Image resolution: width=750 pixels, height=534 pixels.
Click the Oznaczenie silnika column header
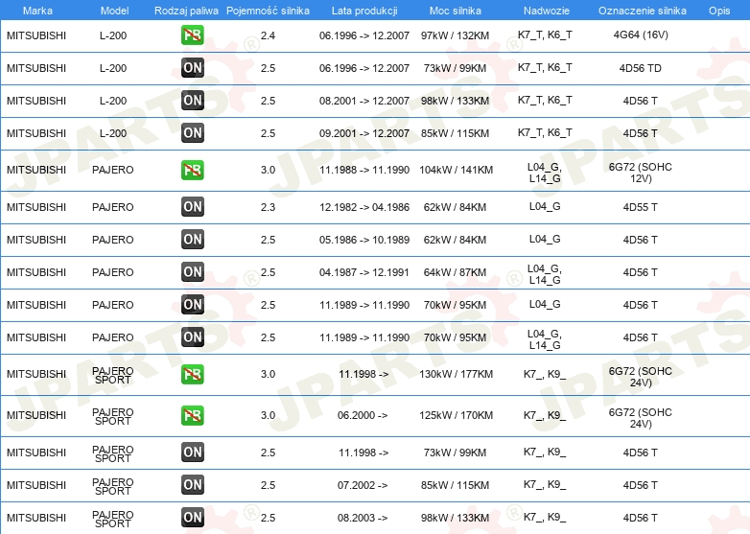click(x=642, y=11)
